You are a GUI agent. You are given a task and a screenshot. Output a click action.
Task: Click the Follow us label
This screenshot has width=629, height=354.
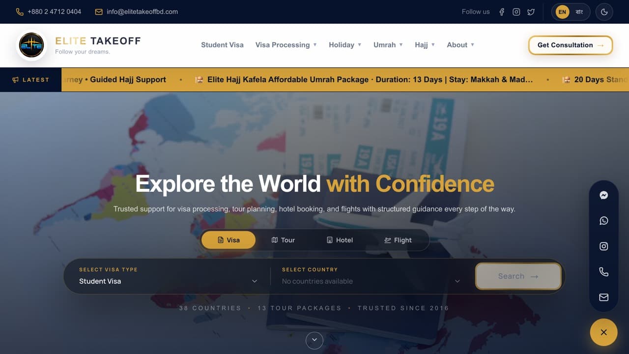[x=476, y=12]
